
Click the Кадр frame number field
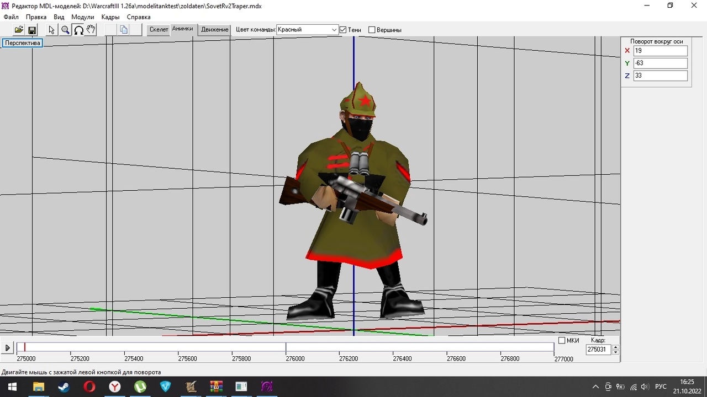coord(598,350)
